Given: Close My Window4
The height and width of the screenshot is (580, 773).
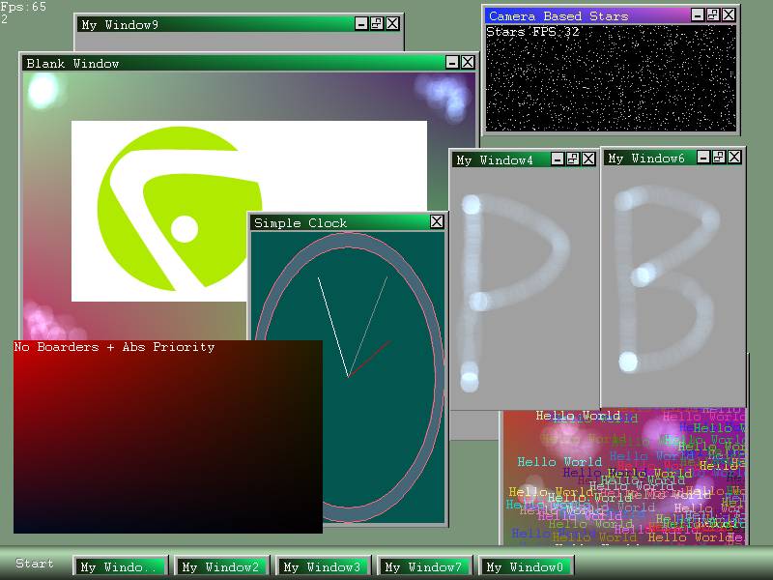Looking at the screenshot, I should click(588, 159).
